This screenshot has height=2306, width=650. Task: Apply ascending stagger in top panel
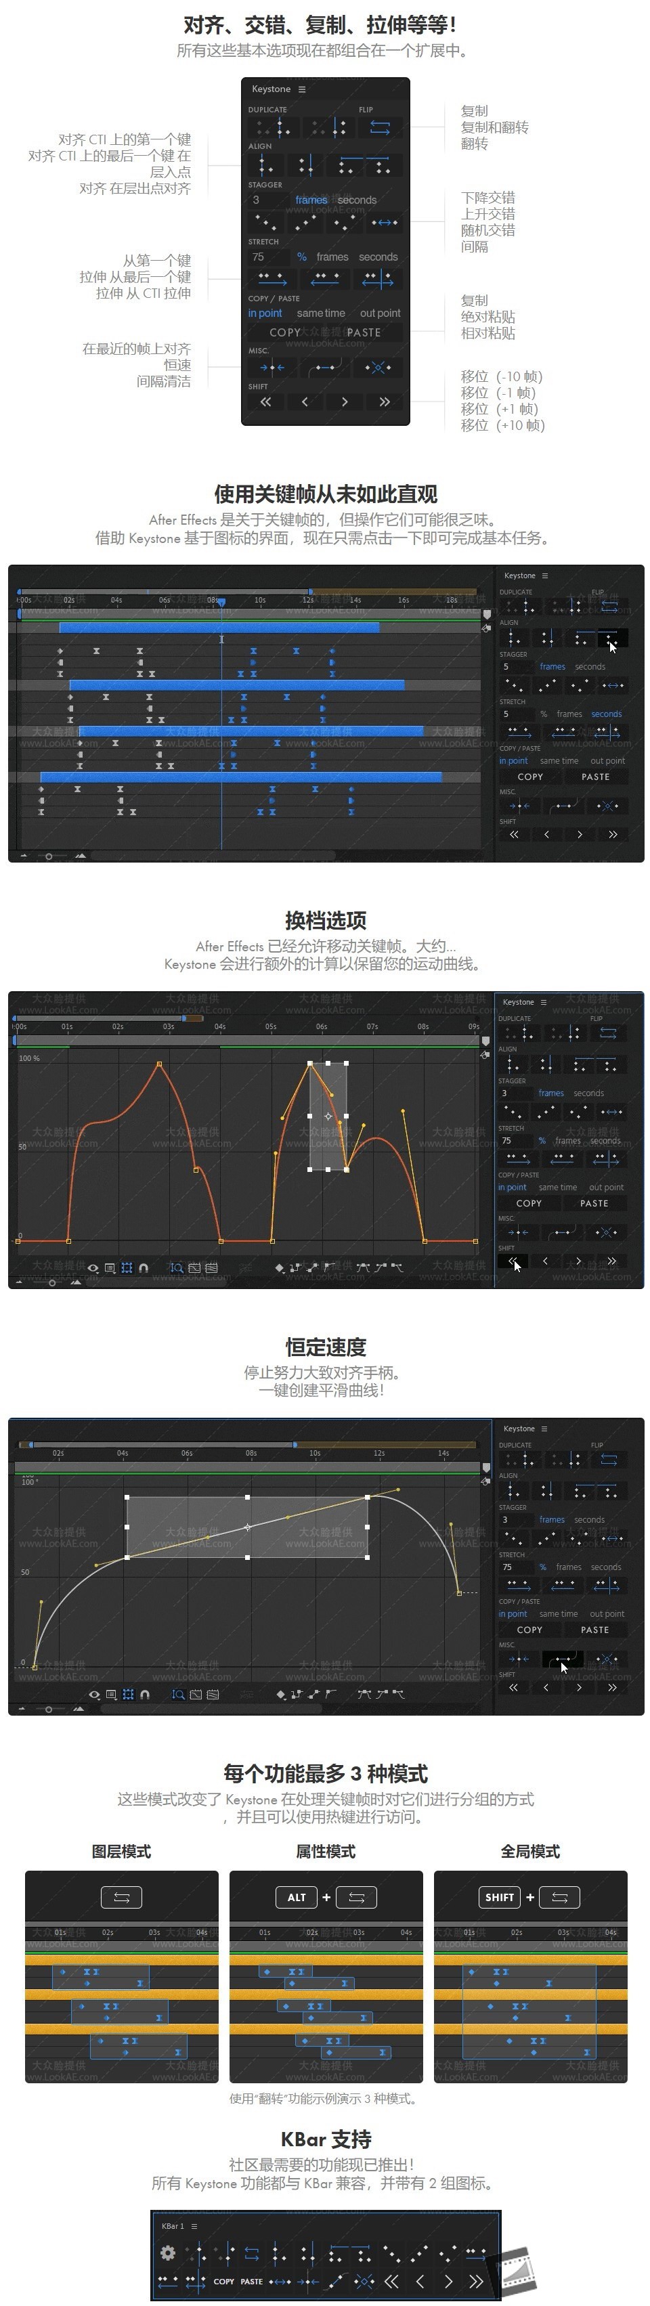point(305,221)
